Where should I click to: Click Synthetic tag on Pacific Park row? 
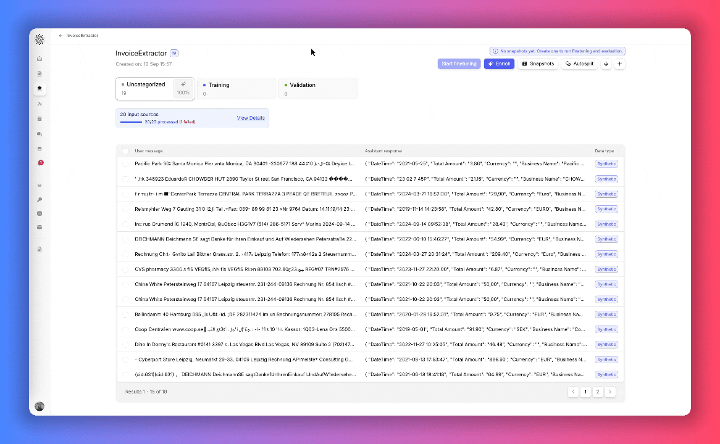[606, 164]
